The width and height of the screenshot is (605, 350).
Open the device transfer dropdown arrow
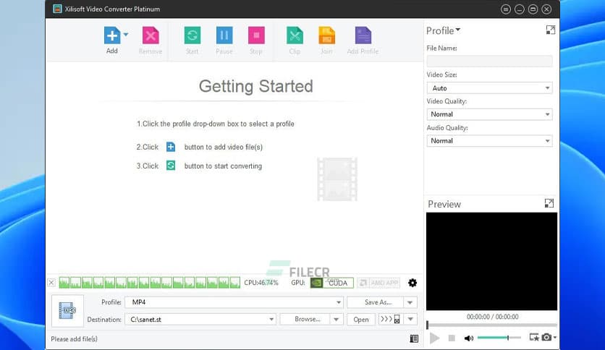[410, 319]
